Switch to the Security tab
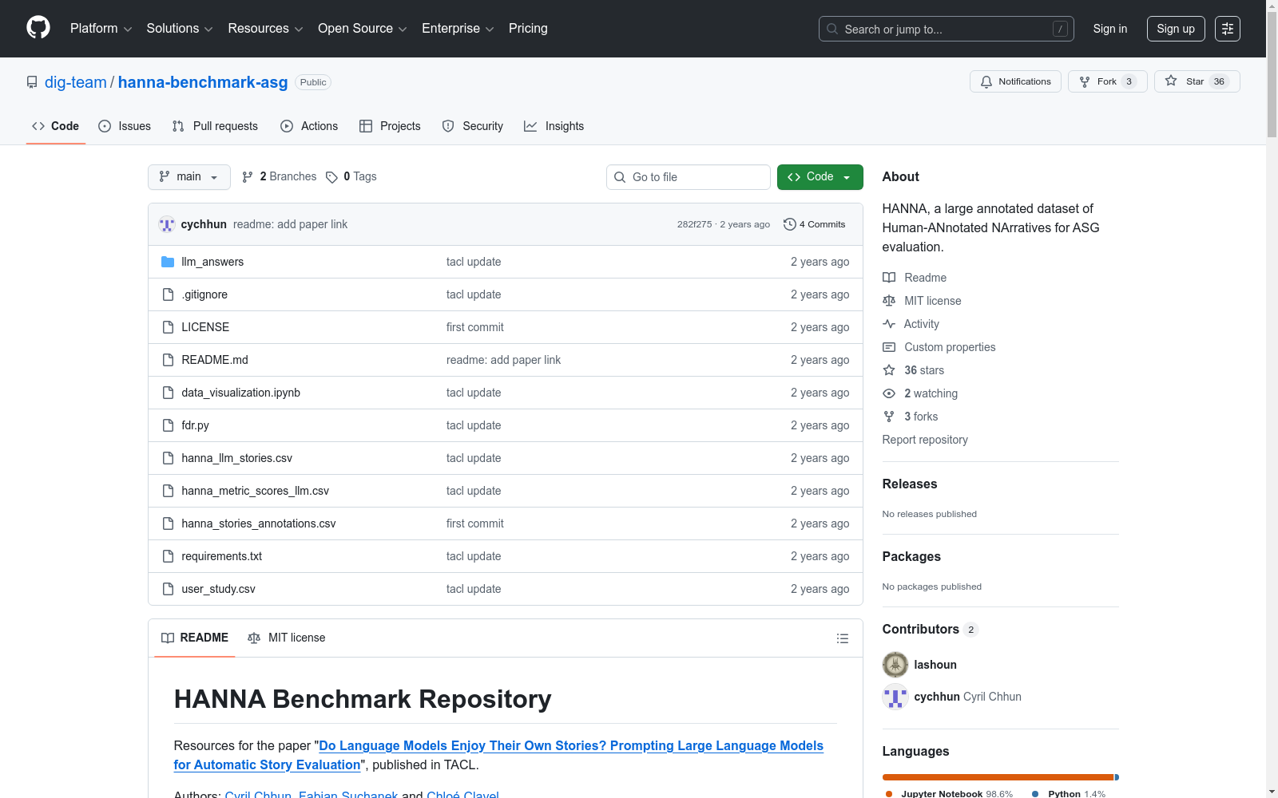This screenshot has height=798, width=1278. [473, 126]
